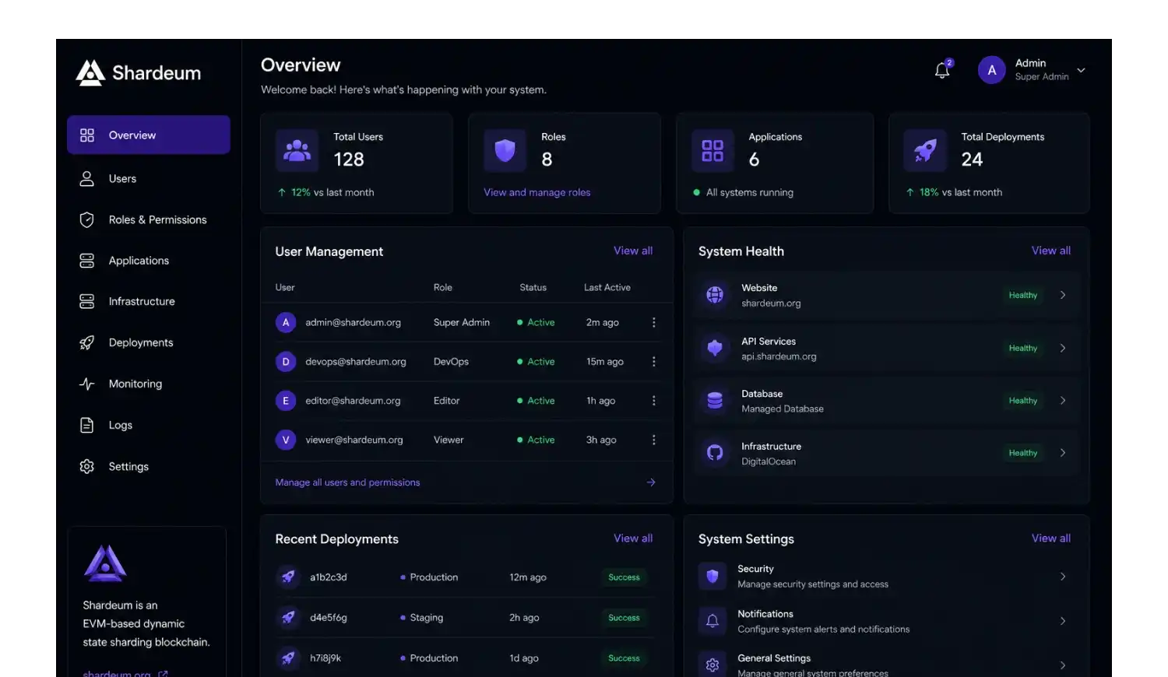
Task: Expand the Notifications settings chevron
Action: click(1063, 621)
